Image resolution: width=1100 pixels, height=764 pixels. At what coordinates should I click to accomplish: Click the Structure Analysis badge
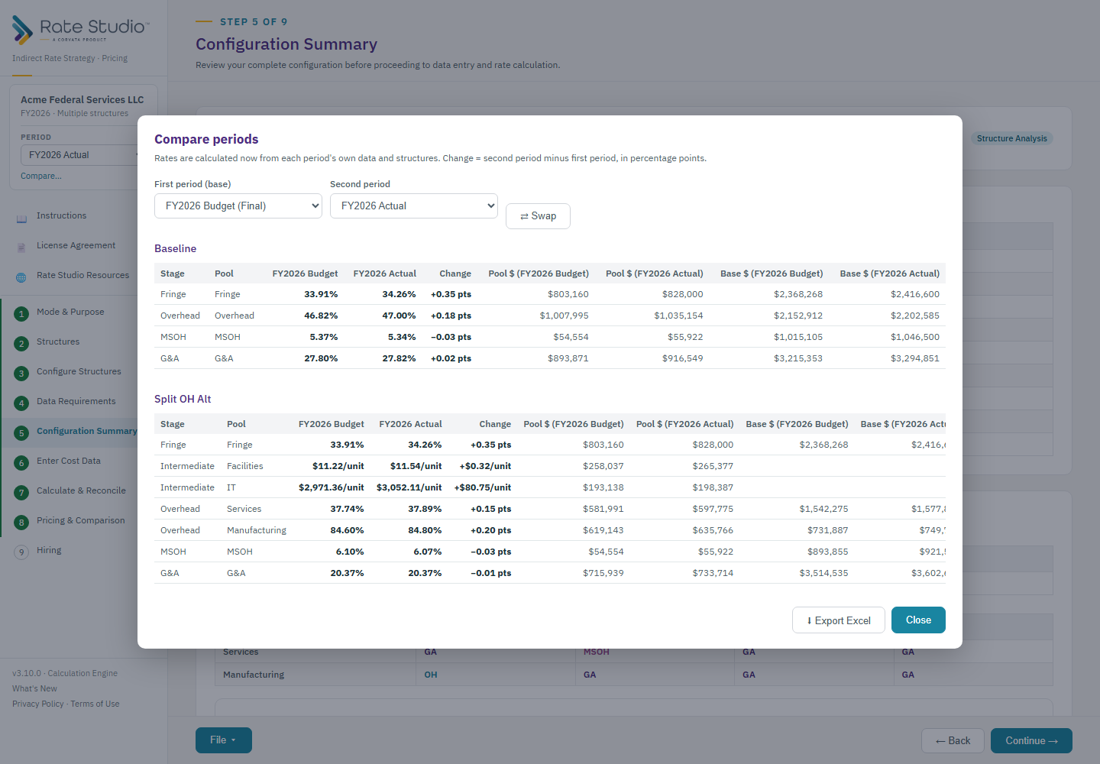[x=1012, y=138]
